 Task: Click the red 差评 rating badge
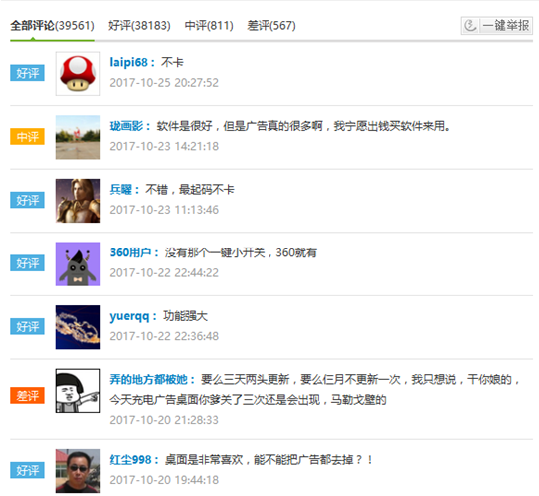[27, 395]
